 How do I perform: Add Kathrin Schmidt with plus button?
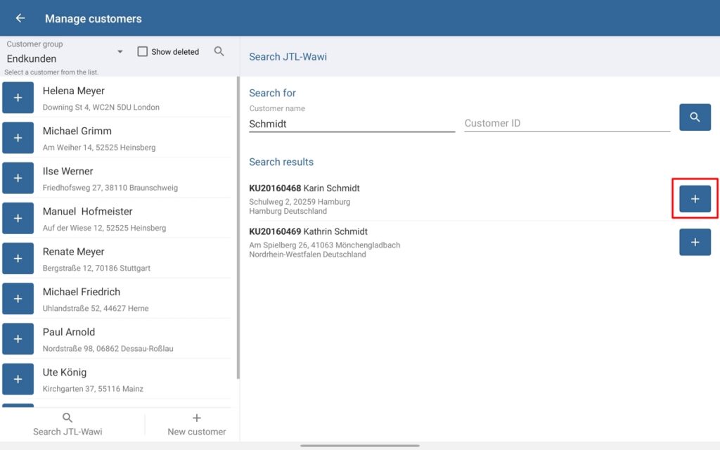tap(695, 242)
